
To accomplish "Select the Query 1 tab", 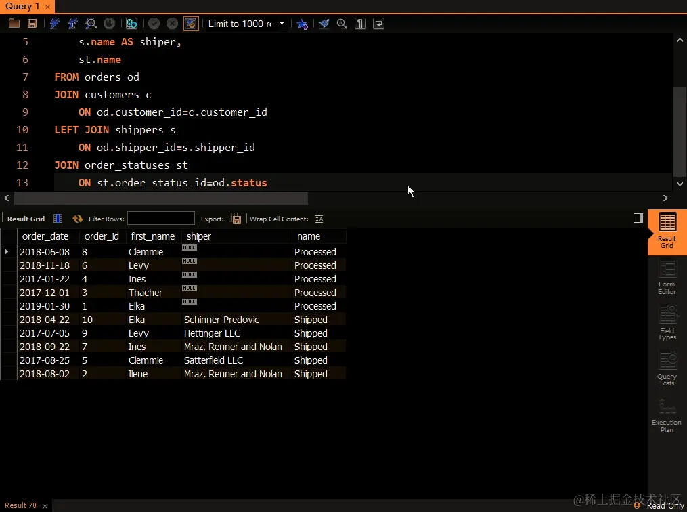I will [x=22, y=7].
